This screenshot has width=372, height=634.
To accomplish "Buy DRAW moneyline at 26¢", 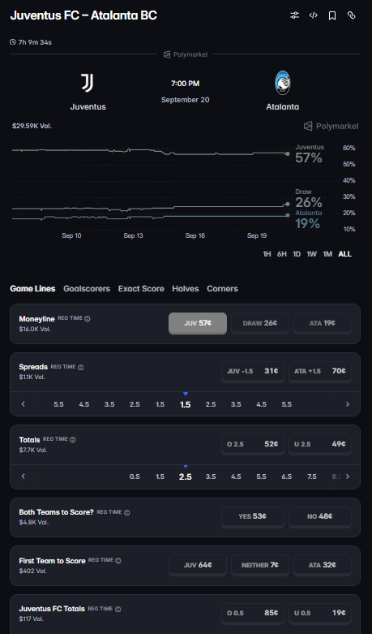I will click(260, 323).
